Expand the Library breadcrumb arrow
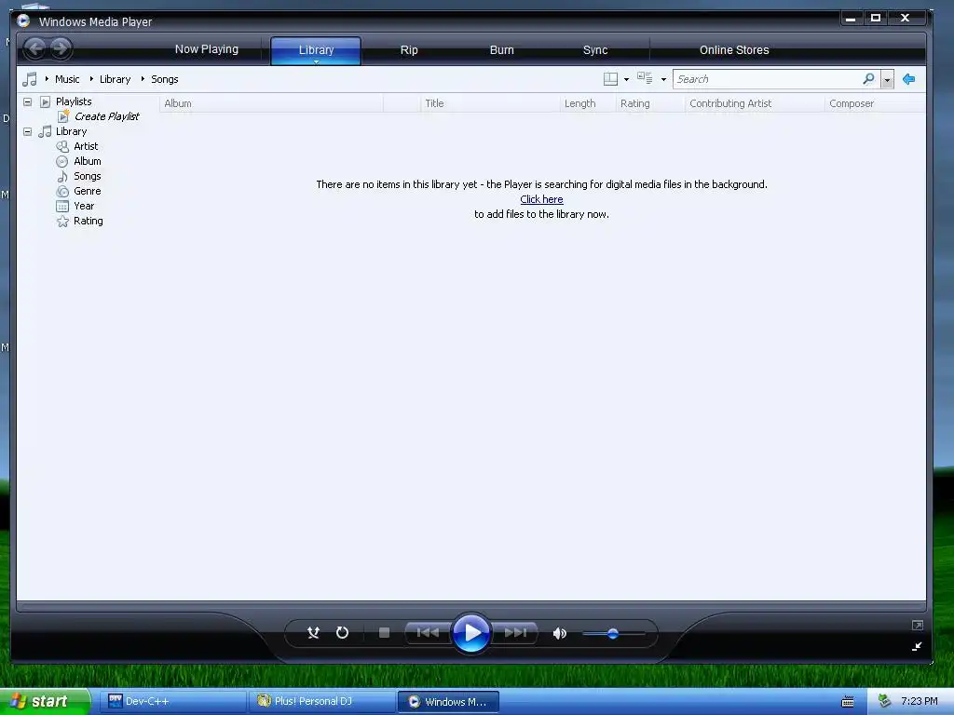Image resolution: width=954 pixels, height=715 pixels. (x=92, y=79)
